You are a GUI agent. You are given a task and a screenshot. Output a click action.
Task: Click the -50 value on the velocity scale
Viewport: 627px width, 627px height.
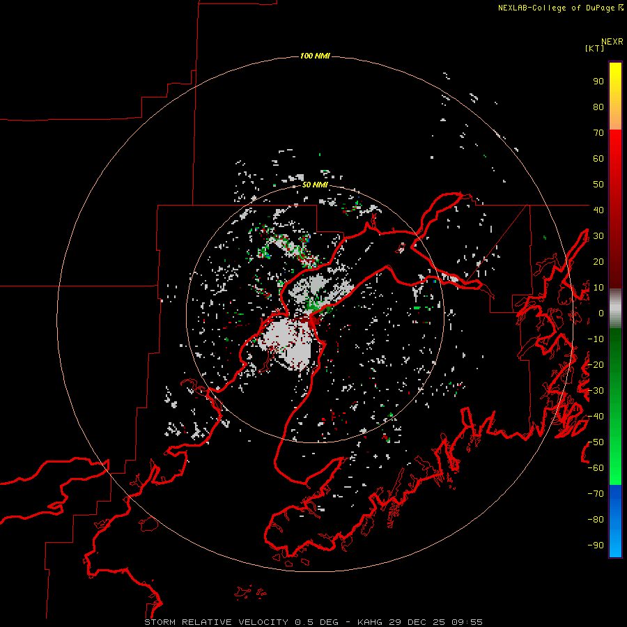(x=596, y=442)
